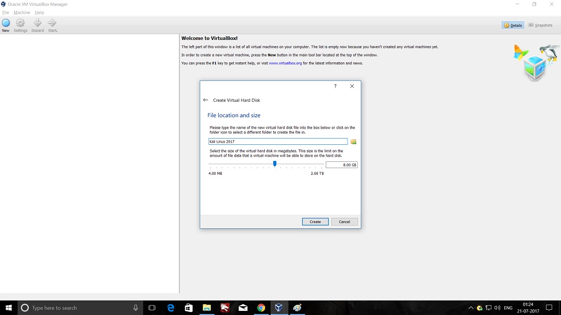Click the New virtual machine icon
Image resolution: width=561 pixels, height=315 pixels.
[6, 25]
